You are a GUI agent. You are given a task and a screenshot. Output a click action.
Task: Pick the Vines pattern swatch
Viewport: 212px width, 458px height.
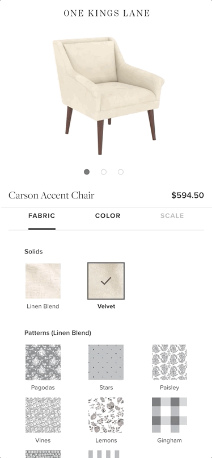tap(43, 415)
